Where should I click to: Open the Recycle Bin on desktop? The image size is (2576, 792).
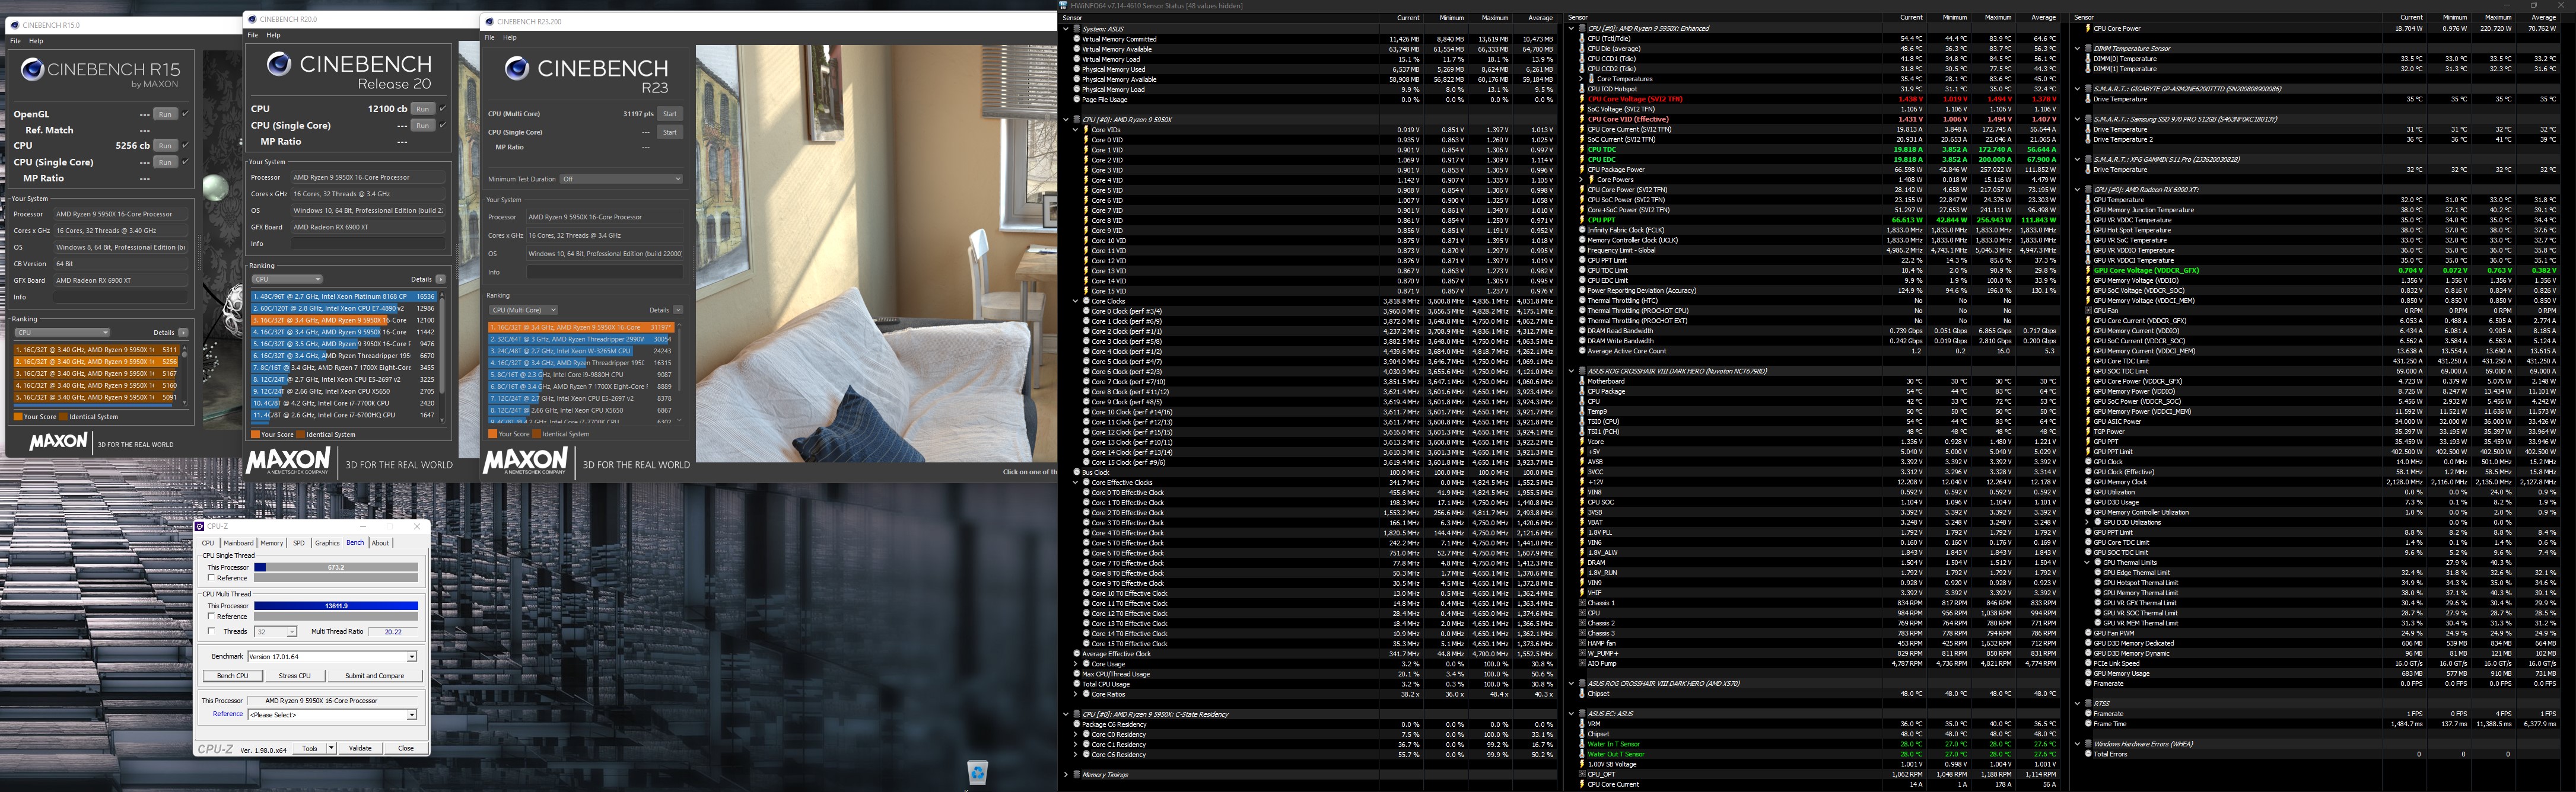(977, 771)
